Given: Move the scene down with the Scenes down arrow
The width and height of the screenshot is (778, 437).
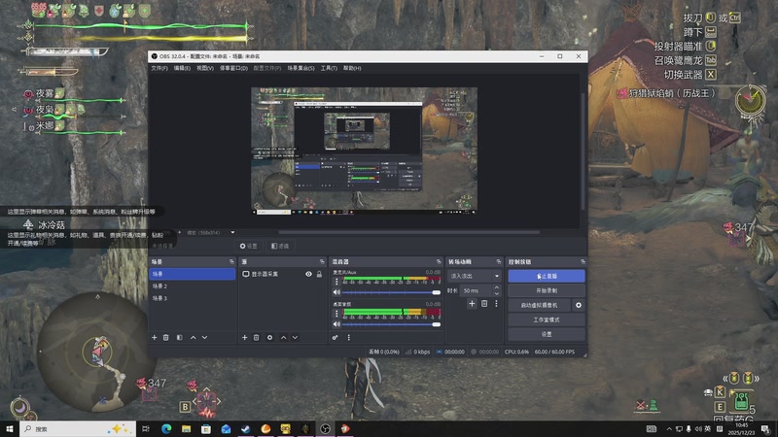Looking at the screenshot, I should (x=204, y=337).
